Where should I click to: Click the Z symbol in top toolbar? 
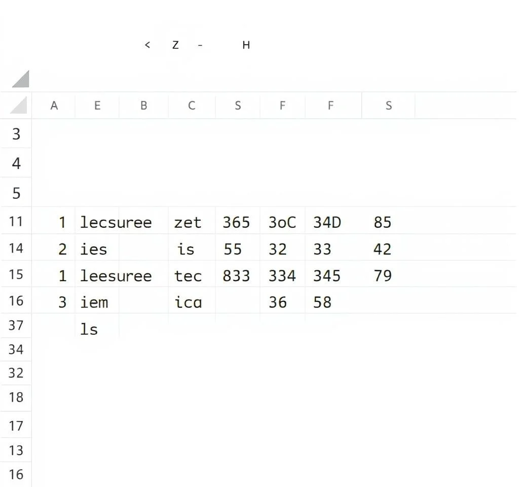[175, 45]
